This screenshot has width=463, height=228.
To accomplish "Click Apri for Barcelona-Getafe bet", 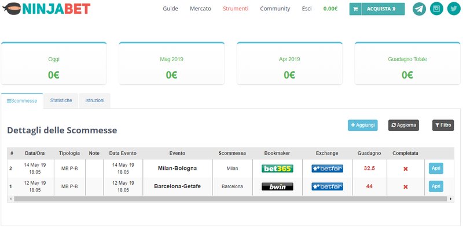I will coord(436,186).
